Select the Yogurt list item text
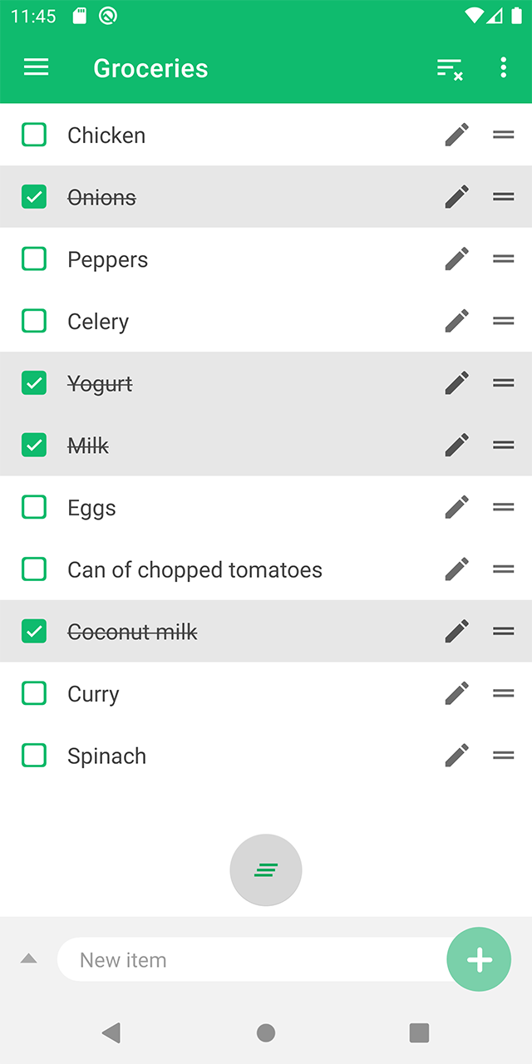 coord(100,384)
